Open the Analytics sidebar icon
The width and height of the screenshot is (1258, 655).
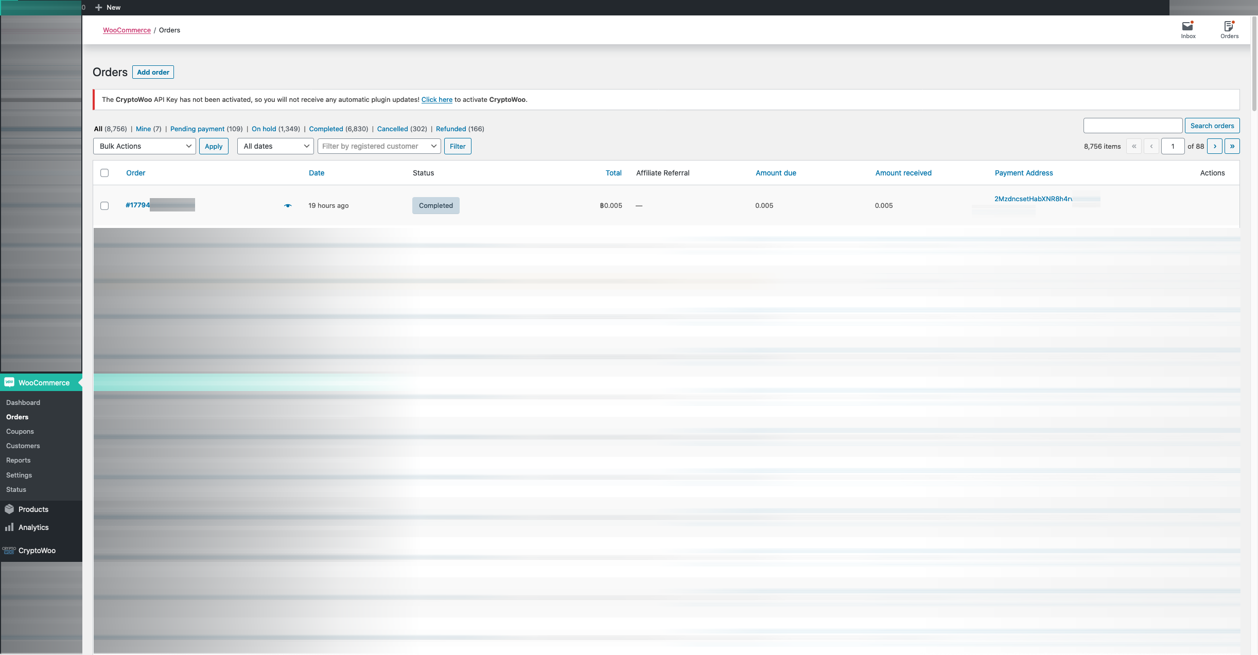click(9, 527)
